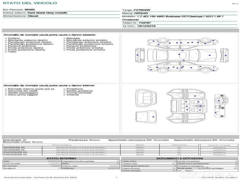
Task: Click the STATO DEL VEICOLO title
Action: coord(30,3)
